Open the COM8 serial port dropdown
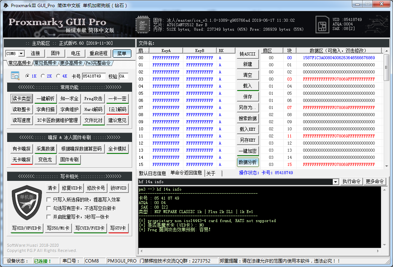393x267 pixels. [x=14, y=53]
